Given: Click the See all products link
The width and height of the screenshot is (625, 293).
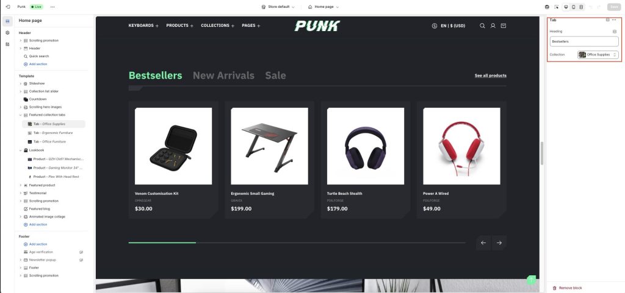Looking at the screenshot, I should pos(491,76).
